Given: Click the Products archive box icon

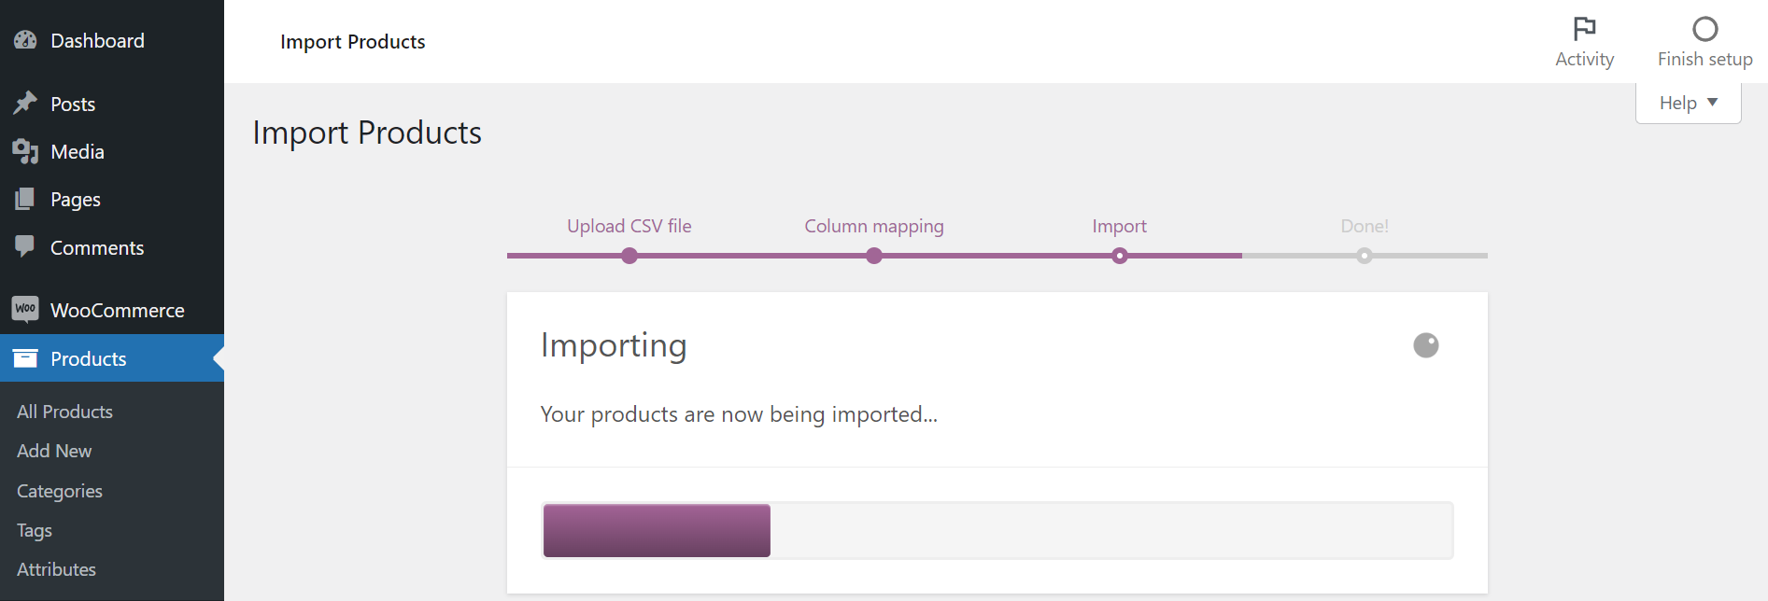Looking at the screenshot, I should (x=25, y=358).
